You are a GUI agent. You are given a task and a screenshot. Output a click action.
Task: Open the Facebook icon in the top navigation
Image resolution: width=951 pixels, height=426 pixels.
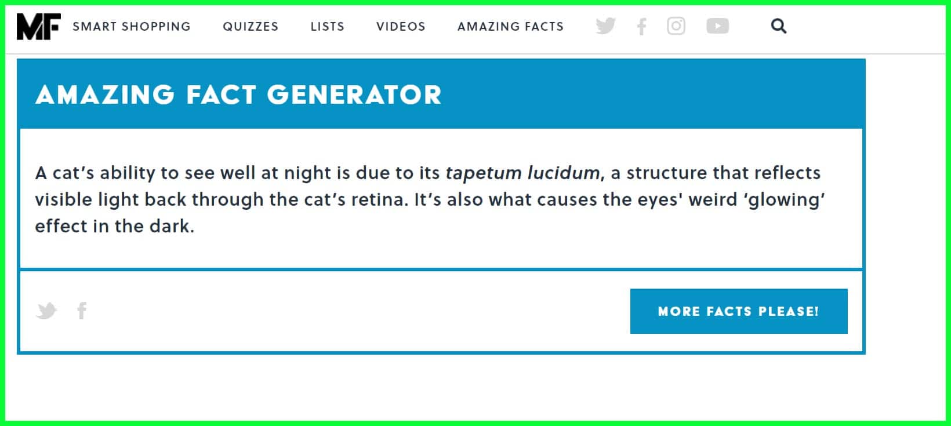pyautogui.click(x=641, y=27)
